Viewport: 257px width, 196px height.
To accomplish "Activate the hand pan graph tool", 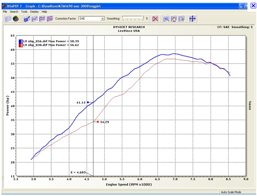I will click(174, 19).
